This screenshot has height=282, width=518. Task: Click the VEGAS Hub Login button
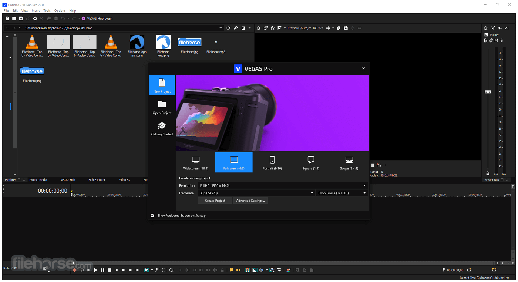(97, 19)
